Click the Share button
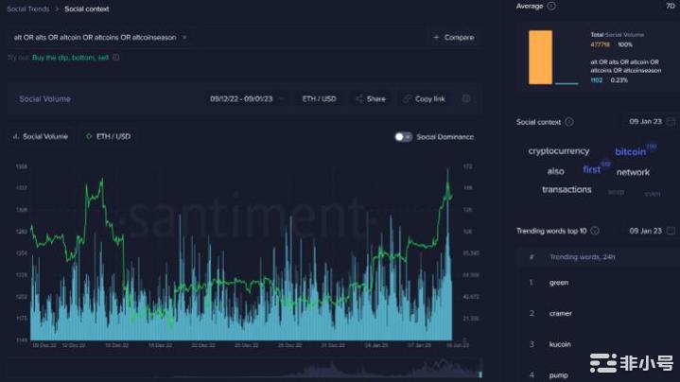This screenshot has width=680, height=382. [x=370, y=98]
